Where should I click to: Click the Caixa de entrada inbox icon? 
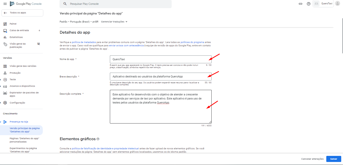point(5,31)
